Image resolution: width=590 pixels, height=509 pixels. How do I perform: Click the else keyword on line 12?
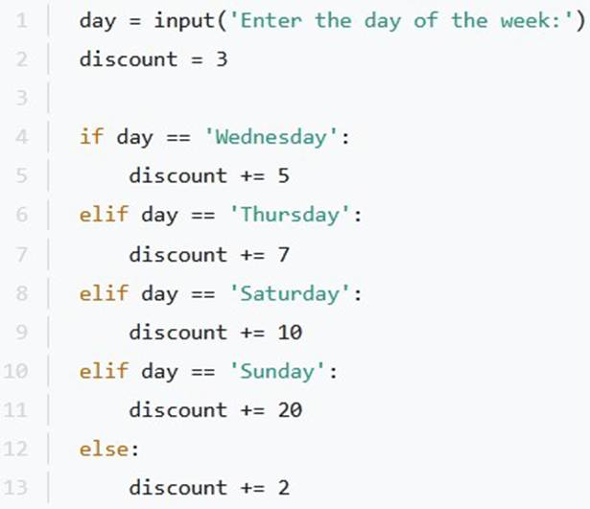(x=104, y=450)
